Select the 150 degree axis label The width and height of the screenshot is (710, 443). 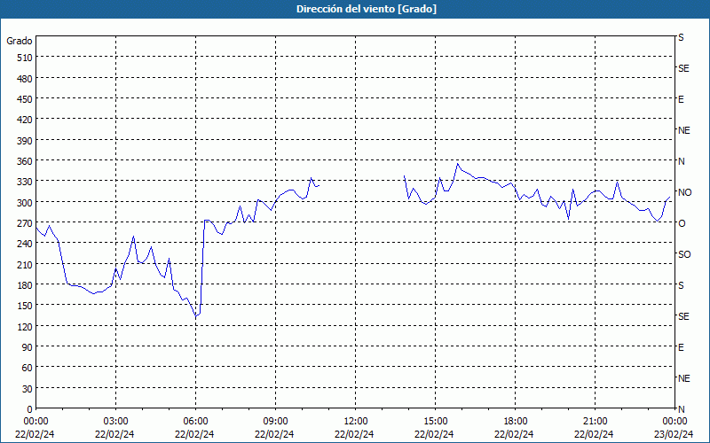[x=25, y=306]
